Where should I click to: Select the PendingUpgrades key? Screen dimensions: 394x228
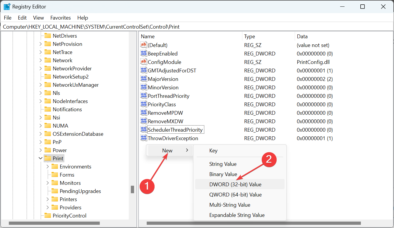tap(80, 191)
